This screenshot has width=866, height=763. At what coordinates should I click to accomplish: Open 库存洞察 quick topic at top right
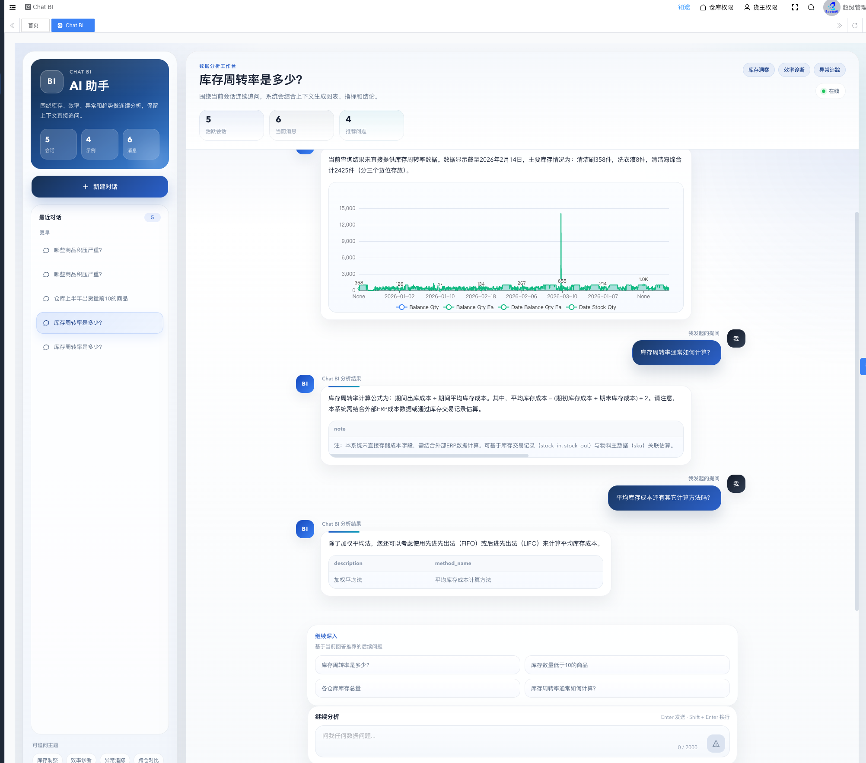pos(759,70)
